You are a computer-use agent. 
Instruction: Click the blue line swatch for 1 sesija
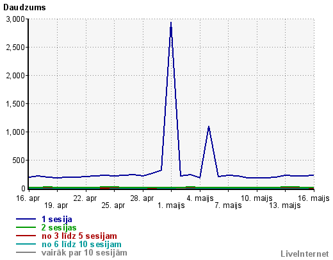[x=26, y=219]
